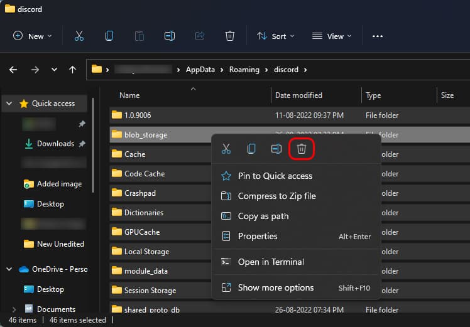Click the folder icon in address bar

pos(97,69)
